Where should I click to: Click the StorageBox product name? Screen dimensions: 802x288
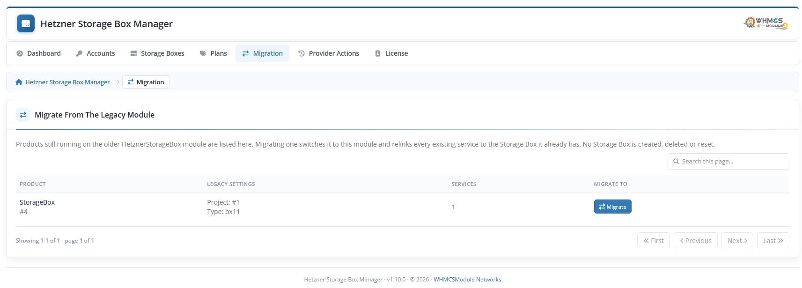(x=37, y=202)
